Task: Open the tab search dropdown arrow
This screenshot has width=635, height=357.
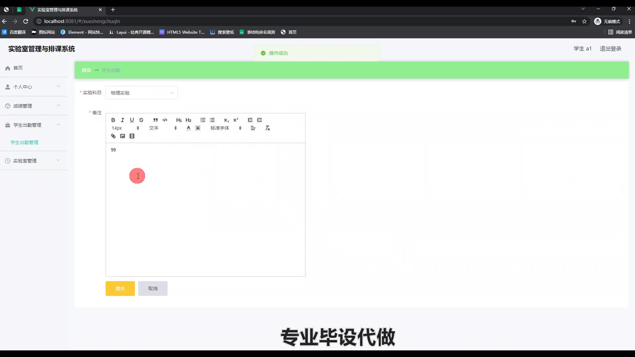Action: pyautogui.click(x=583, y=9)
